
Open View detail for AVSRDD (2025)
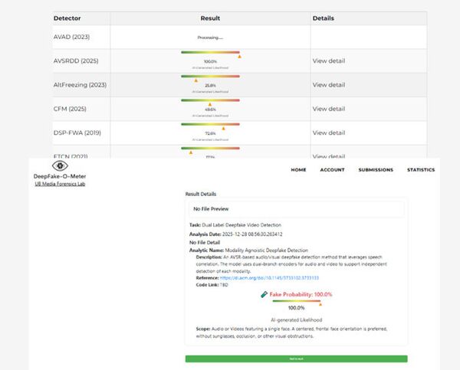point(329,61)
